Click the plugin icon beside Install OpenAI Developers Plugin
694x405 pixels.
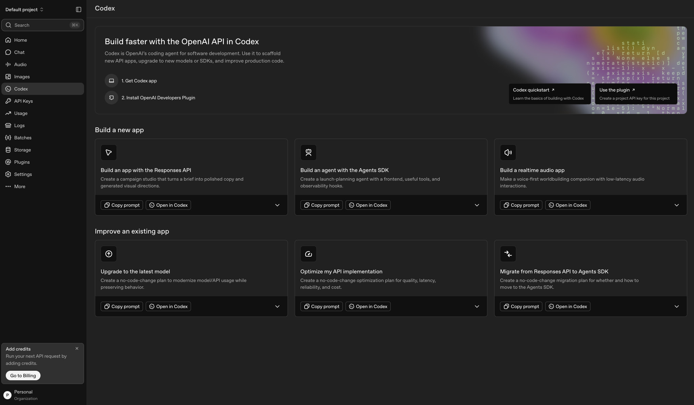coord(111,98)
